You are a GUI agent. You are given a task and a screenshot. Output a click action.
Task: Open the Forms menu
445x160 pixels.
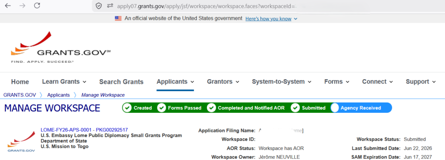(x=333, y=82)
